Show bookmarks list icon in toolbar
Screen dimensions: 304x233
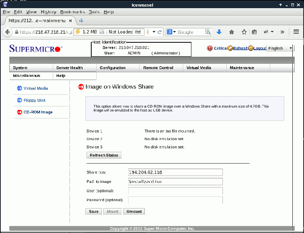point(255,32)
